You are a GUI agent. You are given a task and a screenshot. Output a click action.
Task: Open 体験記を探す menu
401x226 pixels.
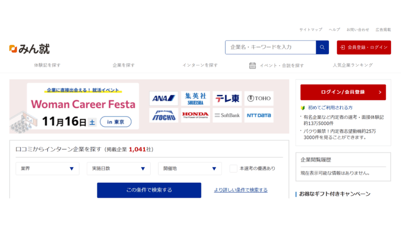47,65
